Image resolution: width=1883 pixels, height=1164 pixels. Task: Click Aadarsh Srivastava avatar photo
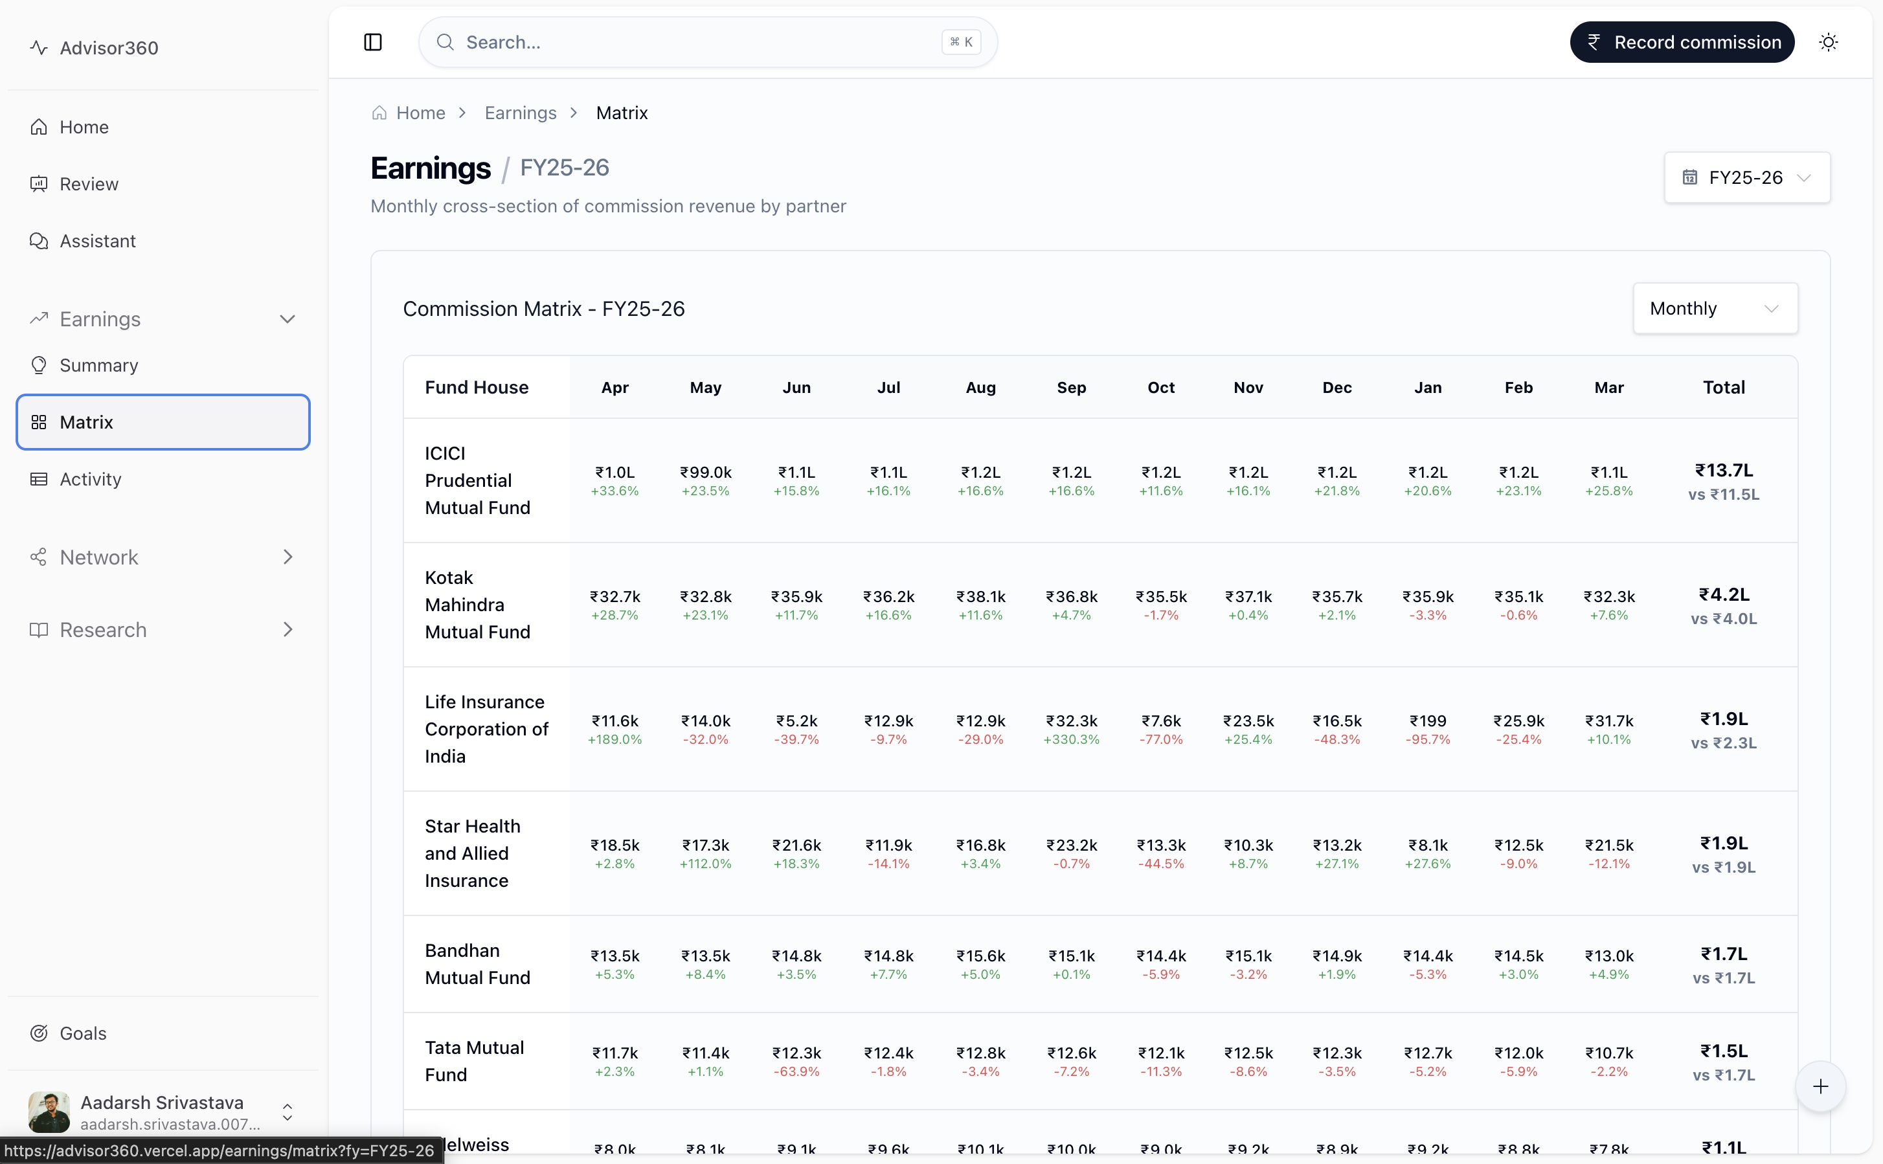click(49, 1112)
